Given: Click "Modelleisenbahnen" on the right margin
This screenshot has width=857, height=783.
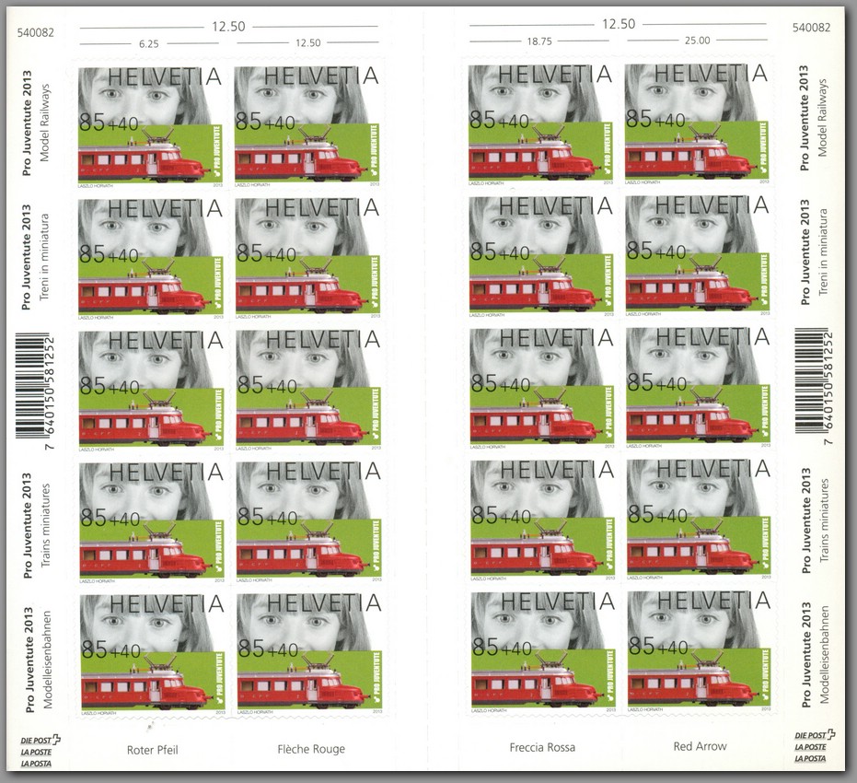Looking at the screenshot, I should (824, 654).
